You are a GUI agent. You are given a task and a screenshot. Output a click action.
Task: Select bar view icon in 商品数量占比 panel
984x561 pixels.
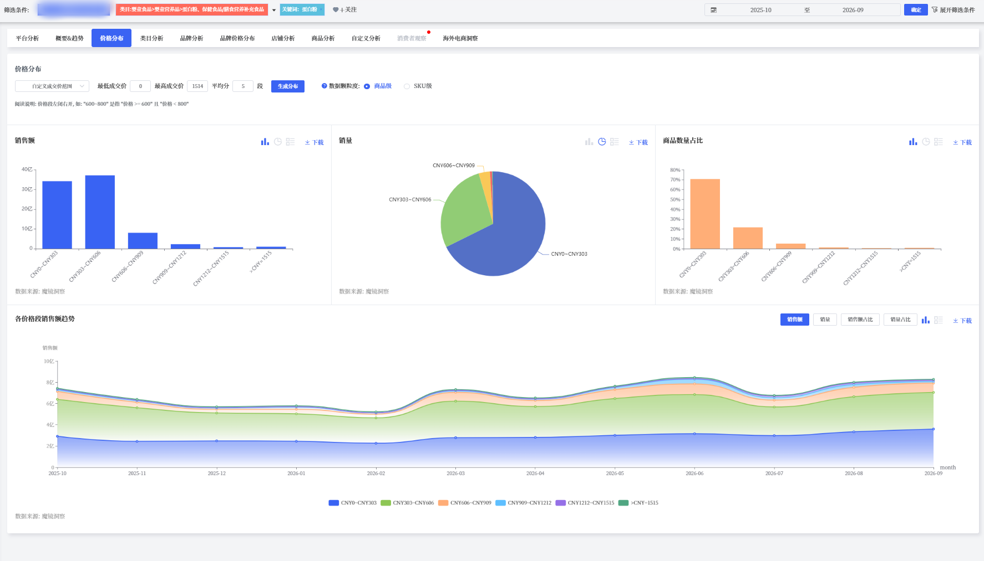pos(913,142)
